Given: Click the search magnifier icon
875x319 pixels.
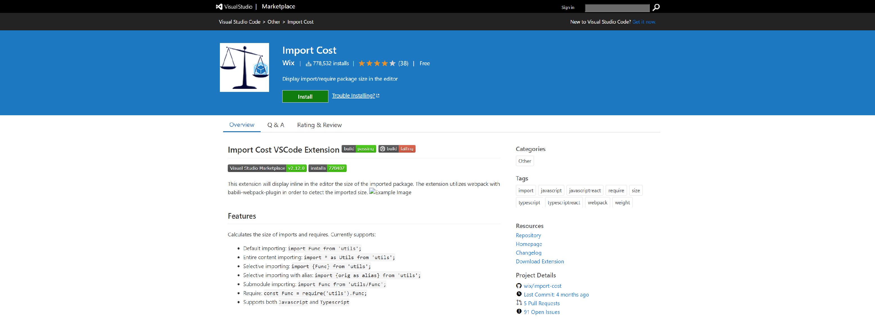Looking at the screenshot, I should (x=656, y=7).
